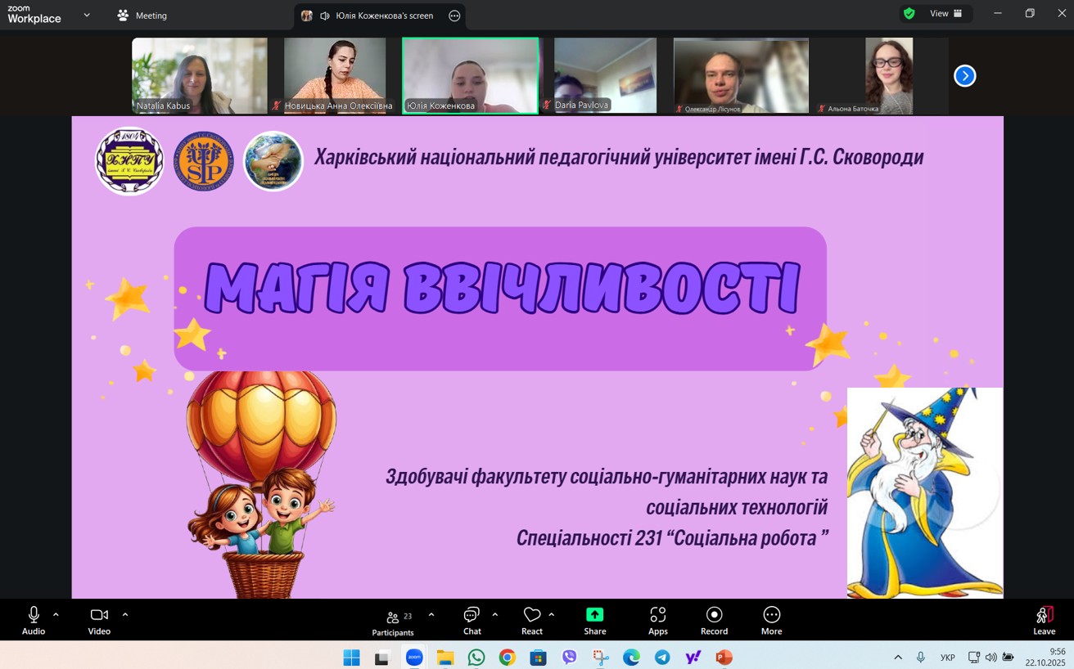Leave the meeting

(x=1044, y=620)
